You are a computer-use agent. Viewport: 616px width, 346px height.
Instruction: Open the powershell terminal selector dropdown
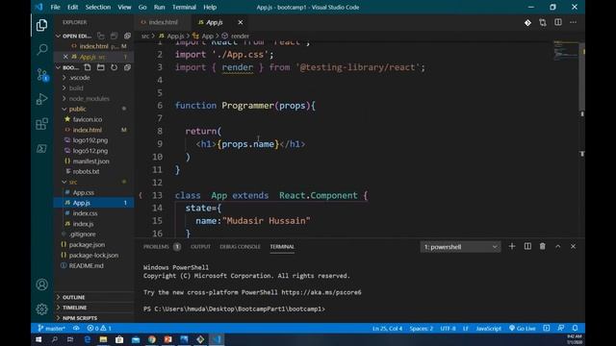coord(460,247)
